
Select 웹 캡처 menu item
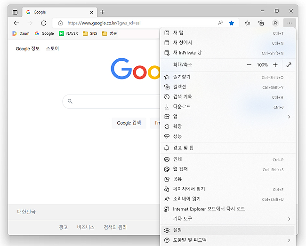pyautogui.click(x=227, y=169)
